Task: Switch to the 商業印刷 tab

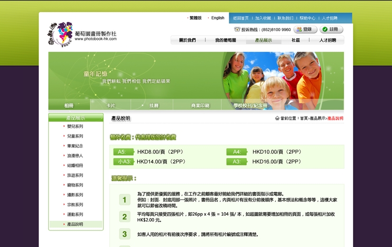Action: tap(200, 105)
